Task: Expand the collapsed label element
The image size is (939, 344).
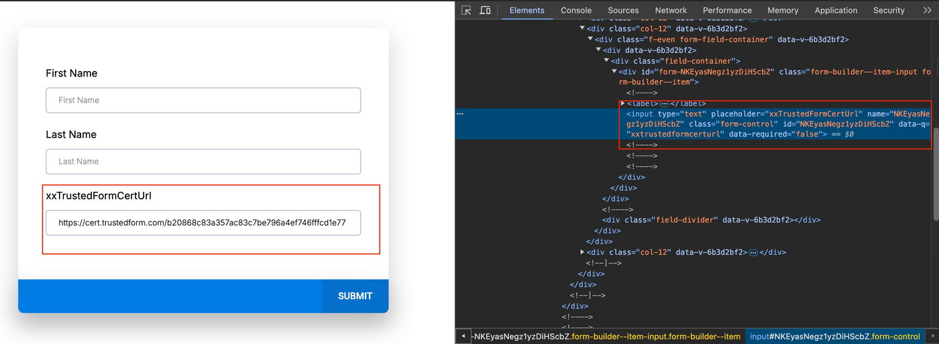Action: point(622,103)
